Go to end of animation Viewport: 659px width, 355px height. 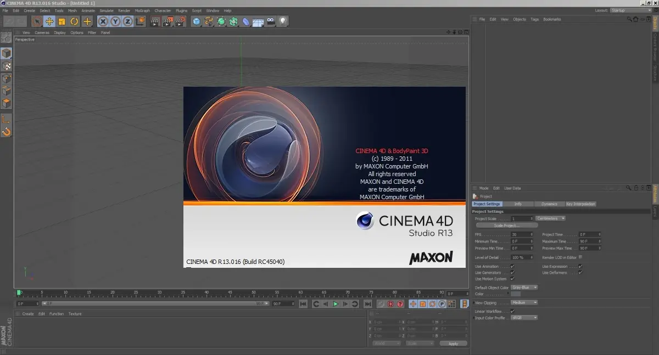[367, 303]
